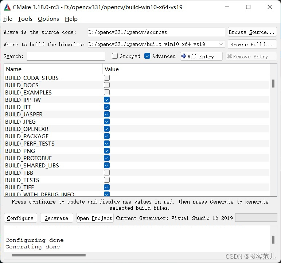
Task: Click into the Search field
Action: point(66,56)
